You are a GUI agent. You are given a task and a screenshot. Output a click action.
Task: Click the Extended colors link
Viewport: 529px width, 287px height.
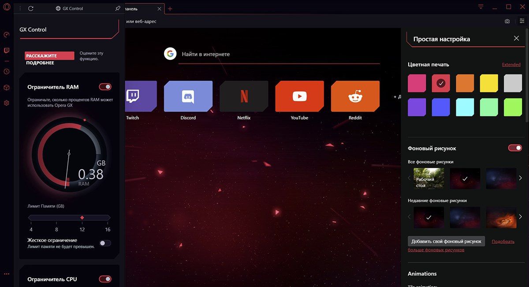(x=511, y=64)
